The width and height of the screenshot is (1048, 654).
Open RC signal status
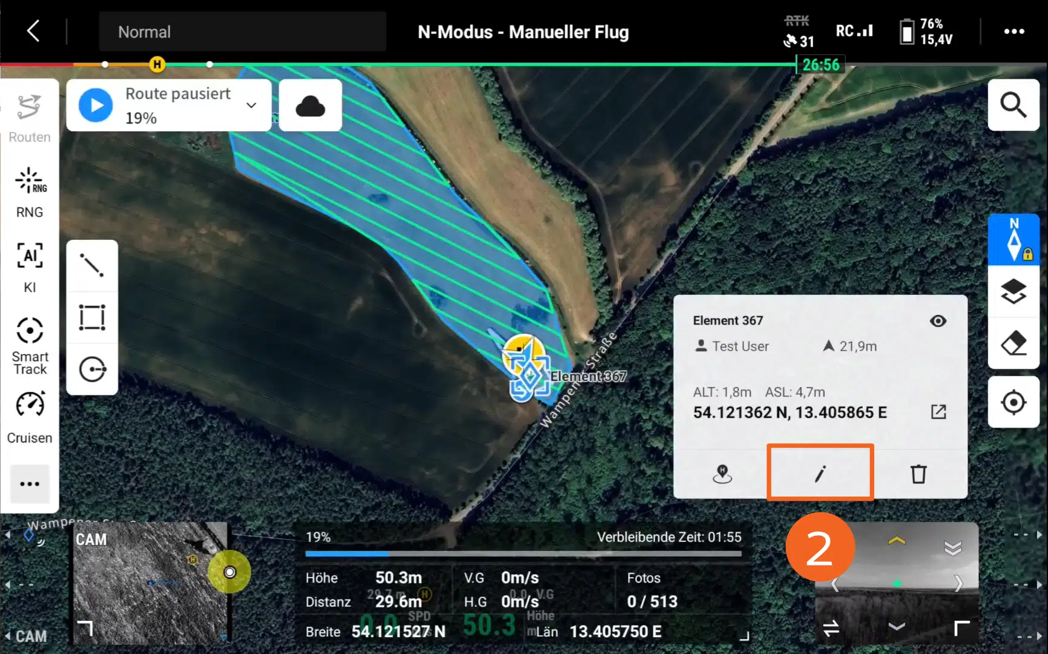coord(854,31)
